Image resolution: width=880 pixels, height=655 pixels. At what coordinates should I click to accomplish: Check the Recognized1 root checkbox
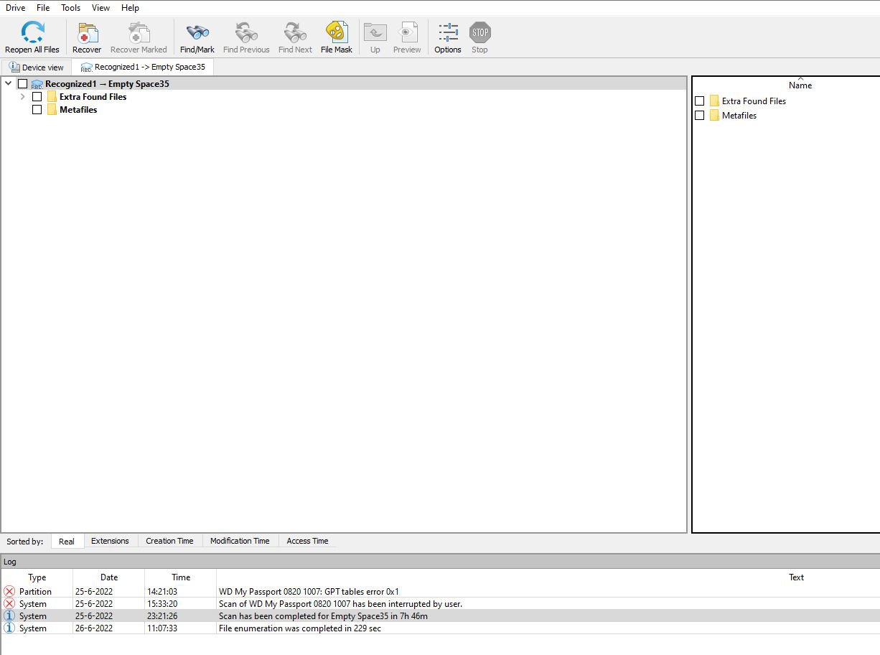(x=23, y=84)
